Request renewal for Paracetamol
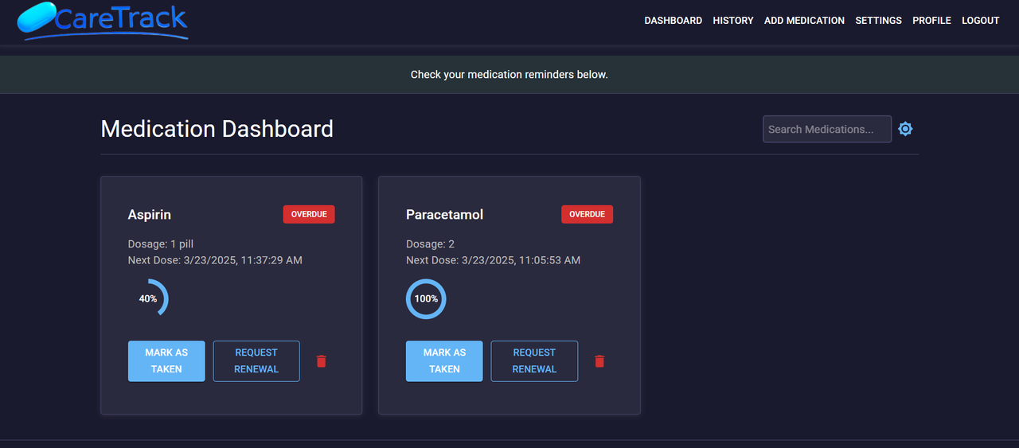This screenshot has height=448, width=1019. tap(534, 361)
